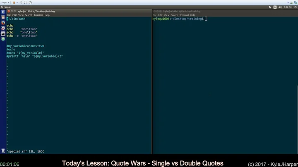Click the network adapter icon in Player toolbar

click(296, 2)
